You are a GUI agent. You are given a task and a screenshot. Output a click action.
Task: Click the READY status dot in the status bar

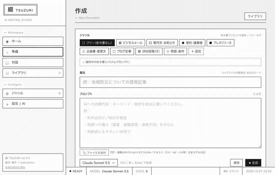click(x=70, y=171)
